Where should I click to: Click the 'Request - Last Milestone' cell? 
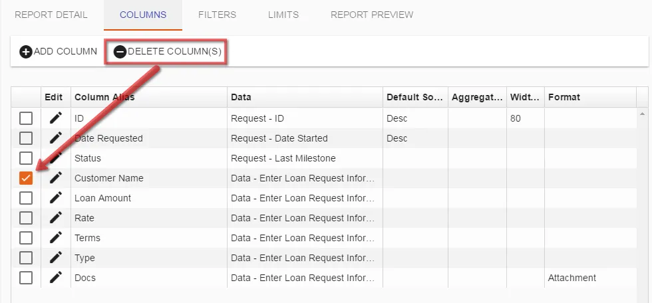coord(305,158)
